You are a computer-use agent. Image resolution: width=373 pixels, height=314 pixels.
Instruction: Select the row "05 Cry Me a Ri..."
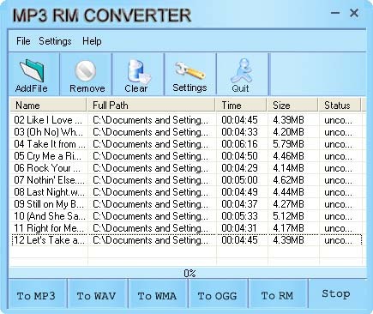click(187, 156)
